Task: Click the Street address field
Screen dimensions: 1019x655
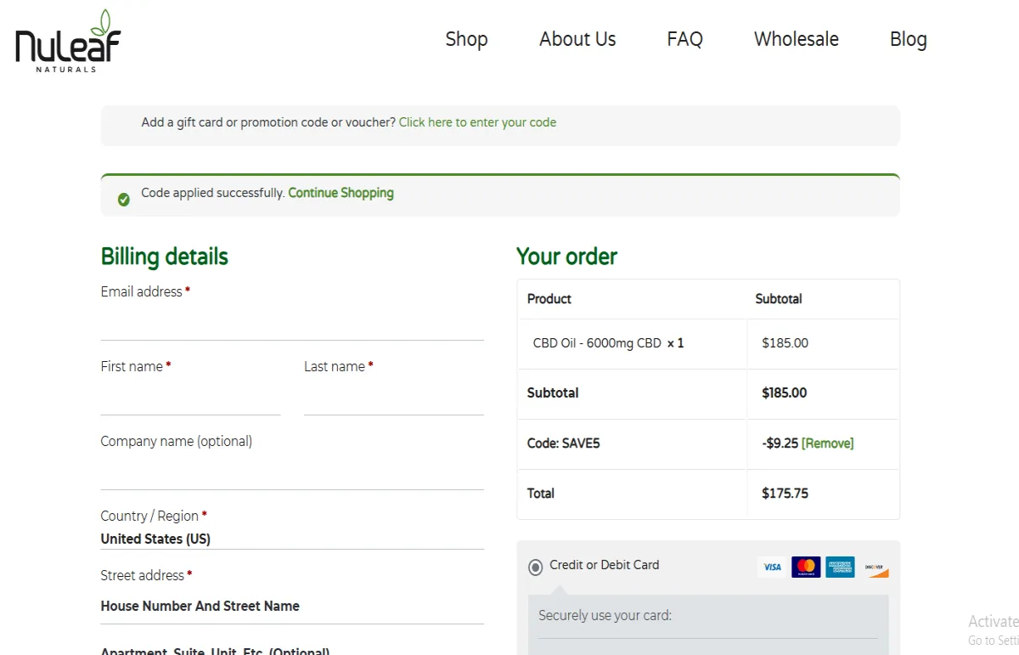Action: pos(292,606)
